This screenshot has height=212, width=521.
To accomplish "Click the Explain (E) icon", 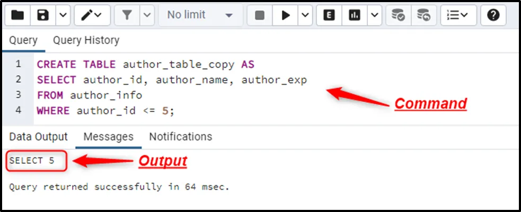I will click(329, 15).
